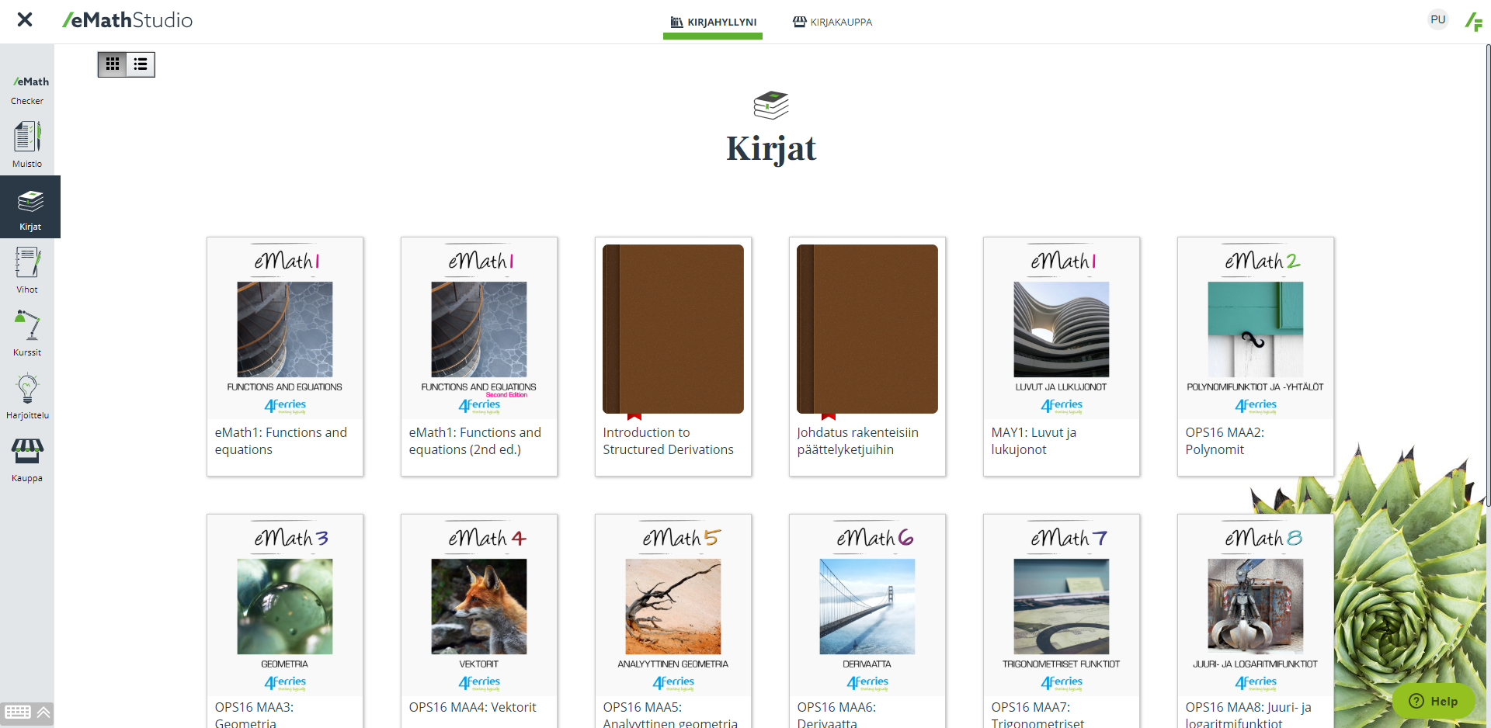
Task: Click title 'OPS16 MAA3: Geometria'
Action: pyautogui.click(x=254, y=715)
